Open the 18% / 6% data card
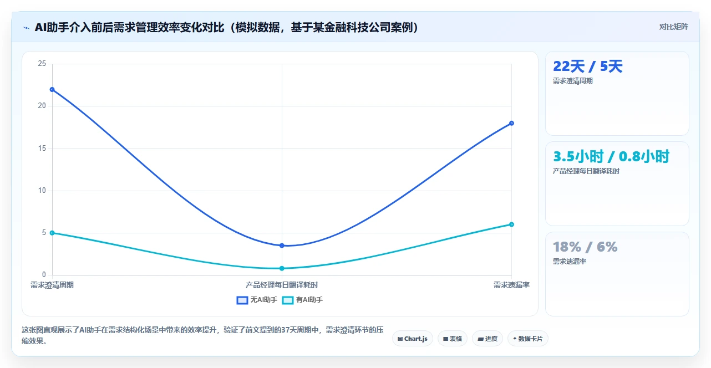This screenshot has width=711, height=368. click(x=617, y=274)
